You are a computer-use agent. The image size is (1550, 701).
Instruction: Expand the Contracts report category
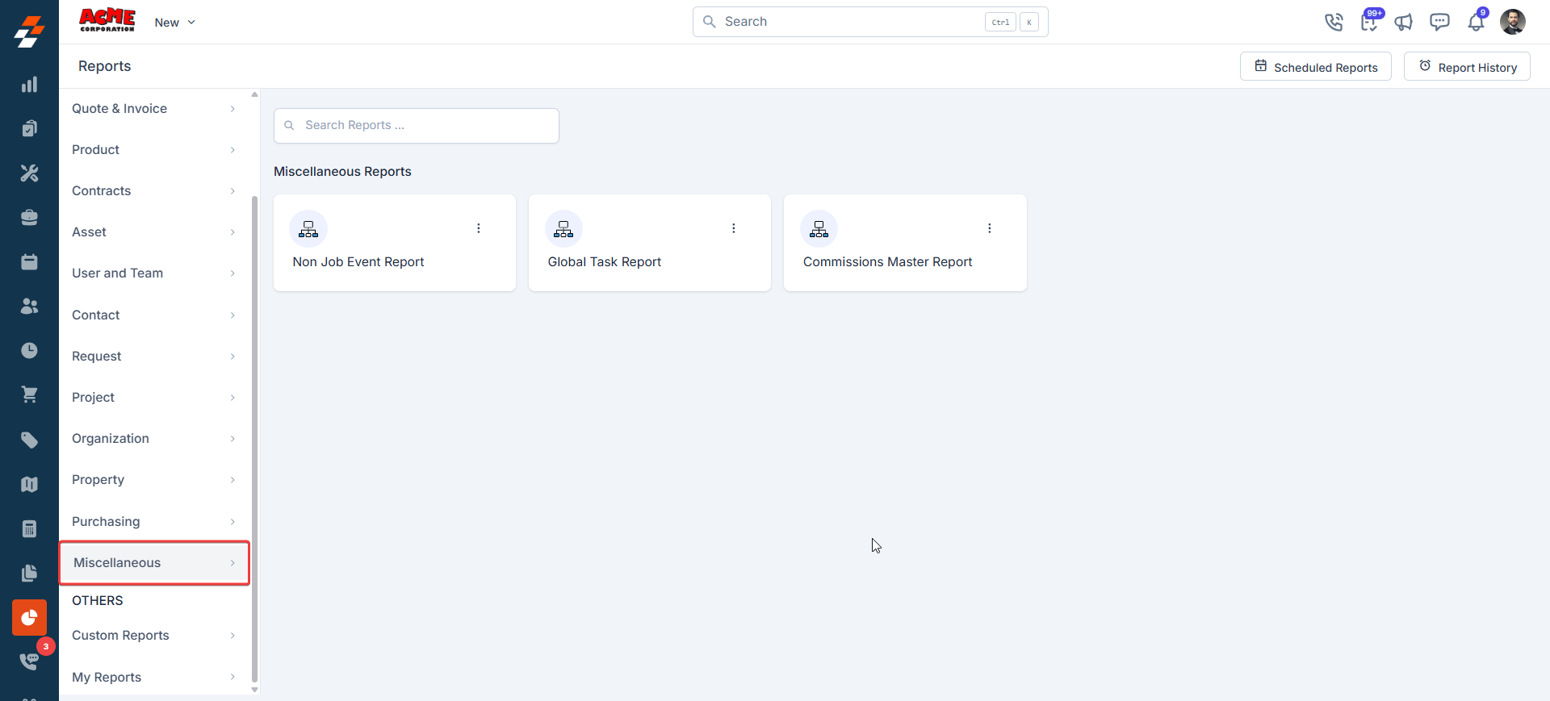[153, 191]
